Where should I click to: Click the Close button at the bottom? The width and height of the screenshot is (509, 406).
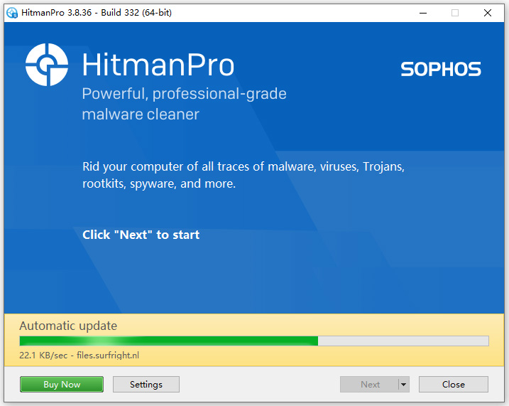pyautogui.click(x=454, y=384)
